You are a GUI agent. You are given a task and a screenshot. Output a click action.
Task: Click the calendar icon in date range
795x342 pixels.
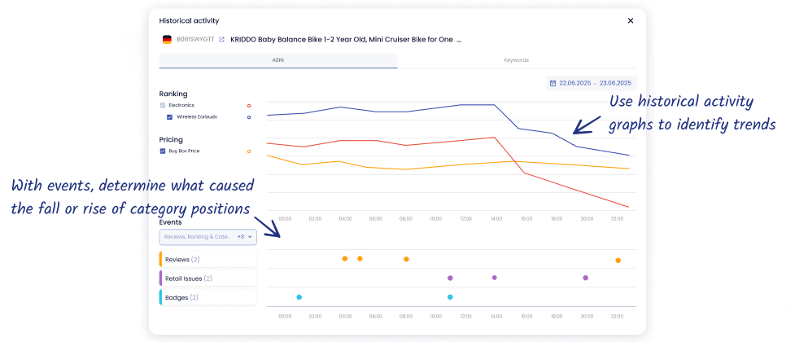click(x=553, y=83)
